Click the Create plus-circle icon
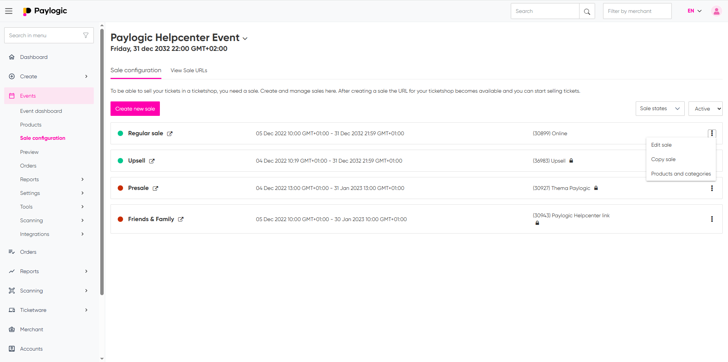 pyautogui.click(x=12, y=76)
